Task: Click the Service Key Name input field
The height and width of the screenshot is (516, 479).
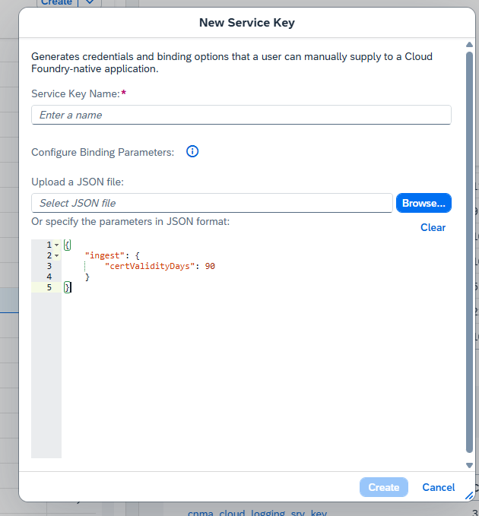Action: pyautogui.click(x=241, y=115)
